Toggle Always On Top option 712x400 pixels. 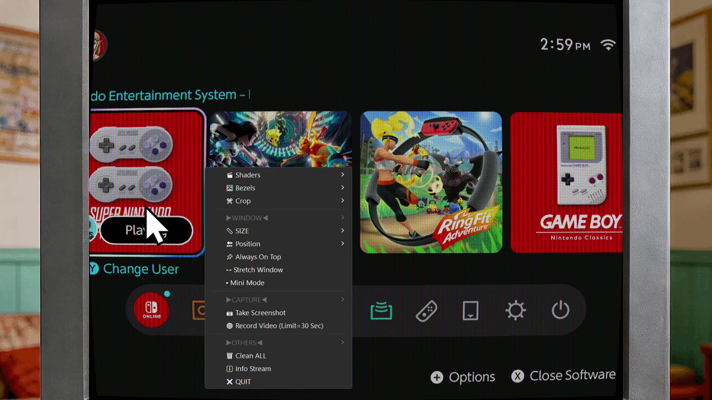click(257, 257)
